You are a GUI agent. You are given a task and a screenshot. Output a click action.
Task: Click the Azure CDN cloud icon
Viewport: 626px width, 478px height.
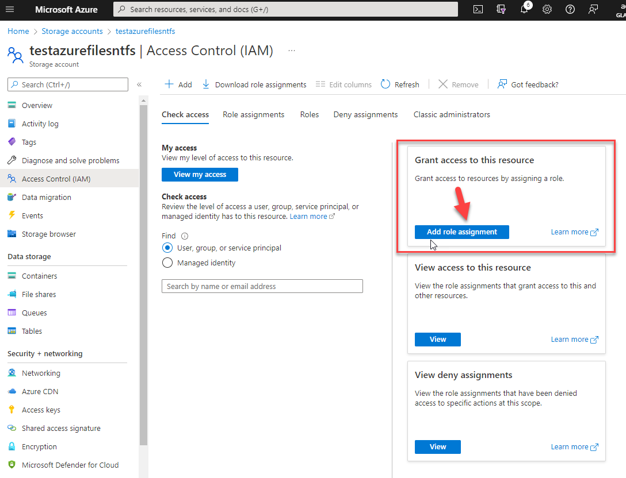pos(12,391)
